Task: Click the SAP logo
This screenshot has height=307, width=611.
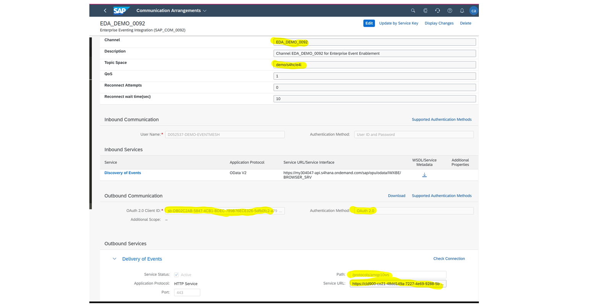Action: [121, 11]
